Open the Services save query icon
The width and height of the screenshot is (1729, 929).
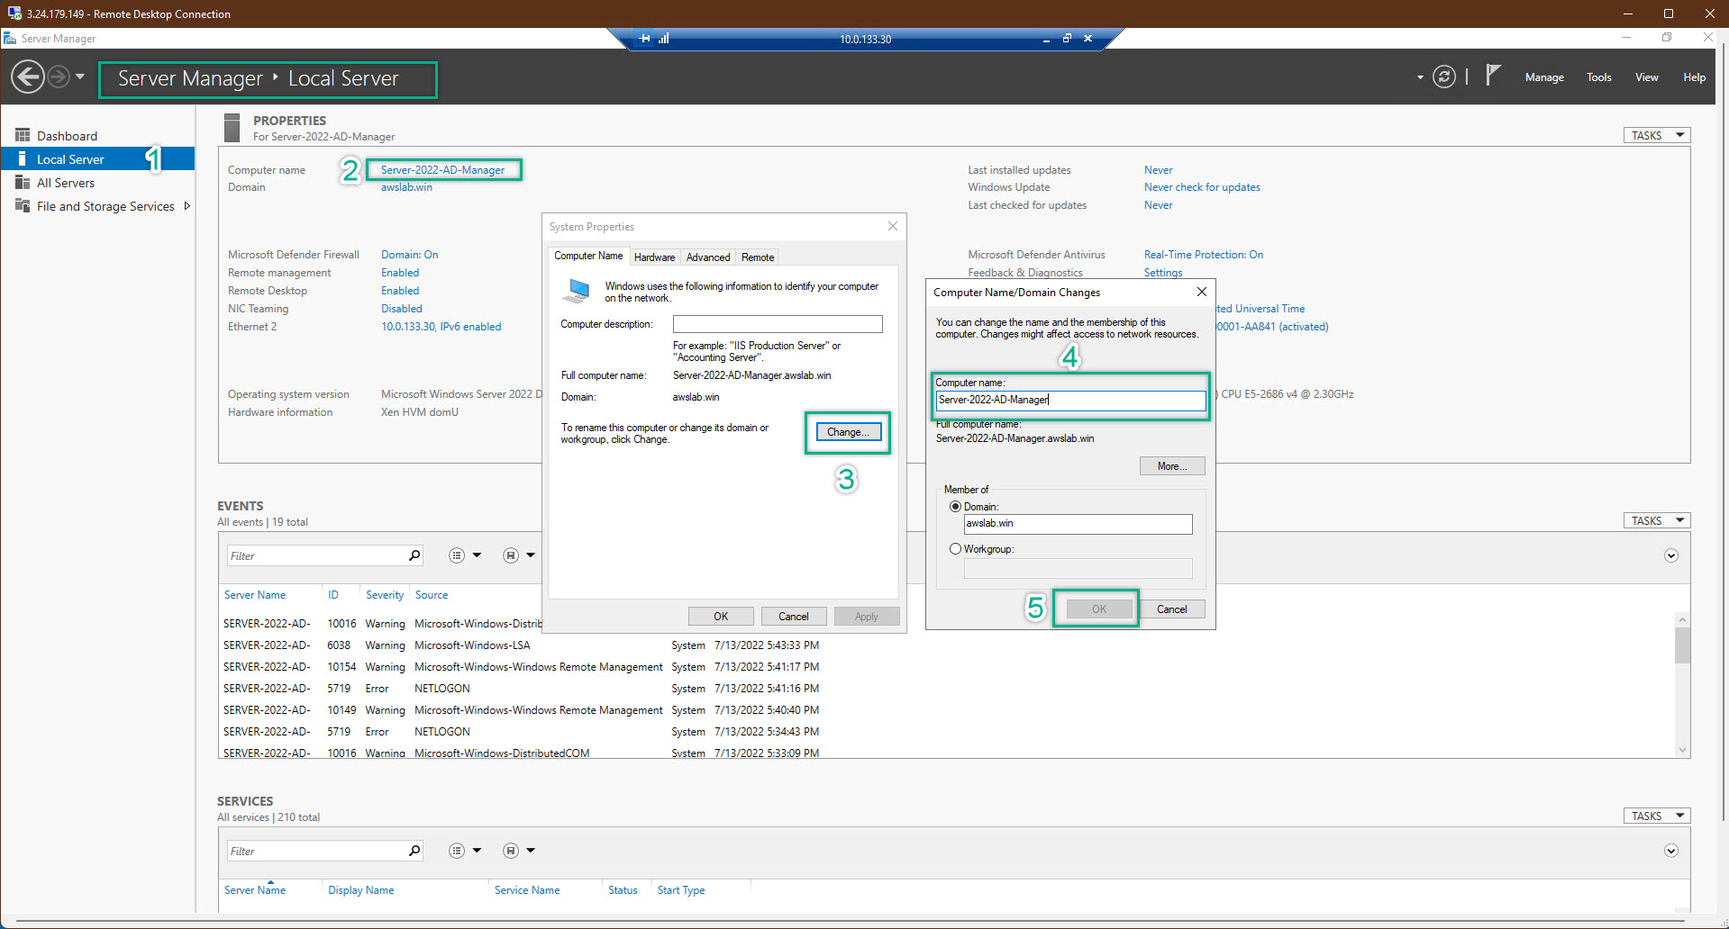coord(511,851)
